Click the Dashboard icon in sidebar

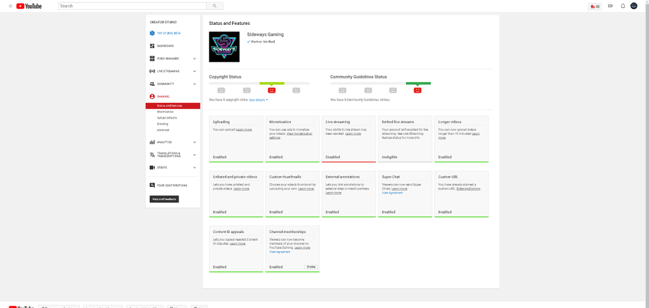152,46
